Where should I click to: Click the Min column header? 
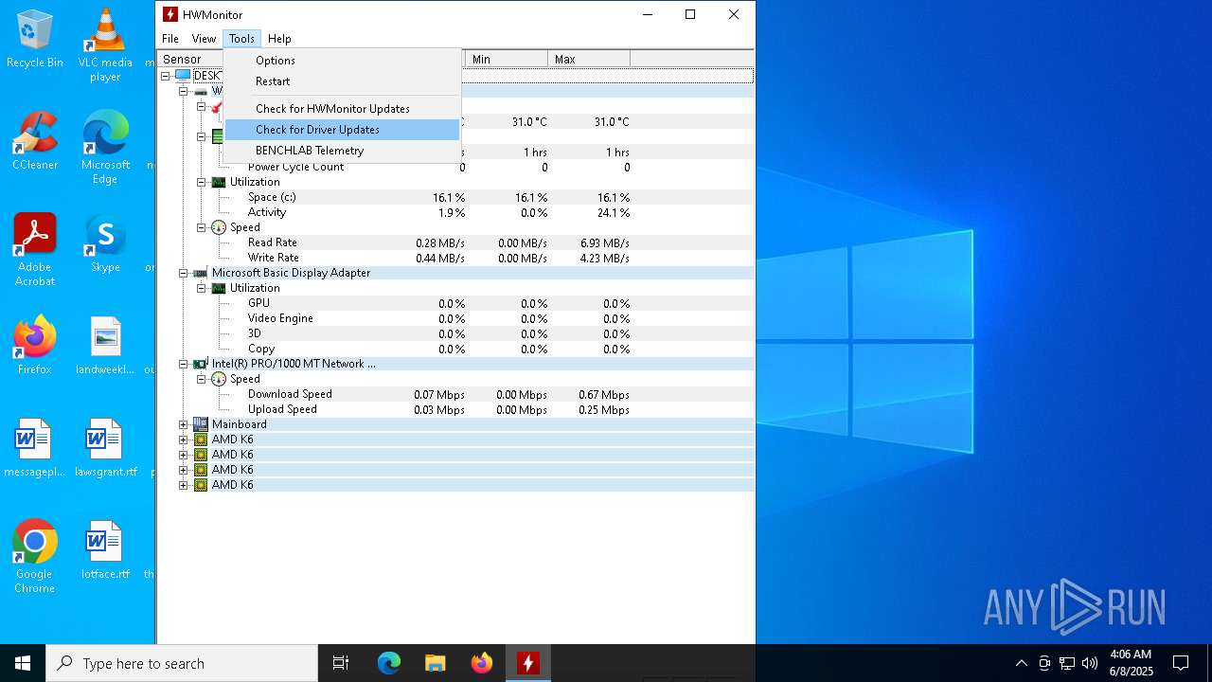(507, 59)
